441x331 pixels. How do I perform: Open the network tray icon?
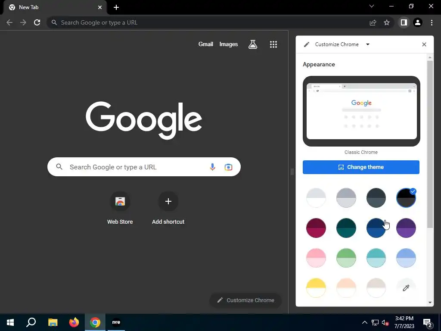[375, 322]
